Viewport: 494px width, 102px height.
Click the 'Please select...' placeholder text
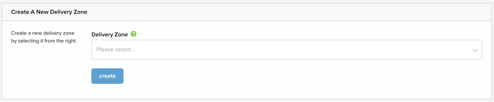(115, 50)
